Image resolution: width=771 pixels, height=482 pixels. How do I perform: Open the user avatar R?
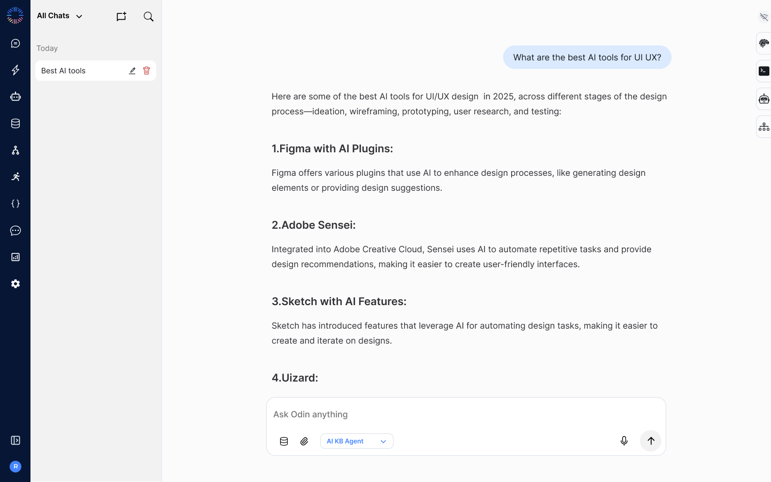point(16,467)
